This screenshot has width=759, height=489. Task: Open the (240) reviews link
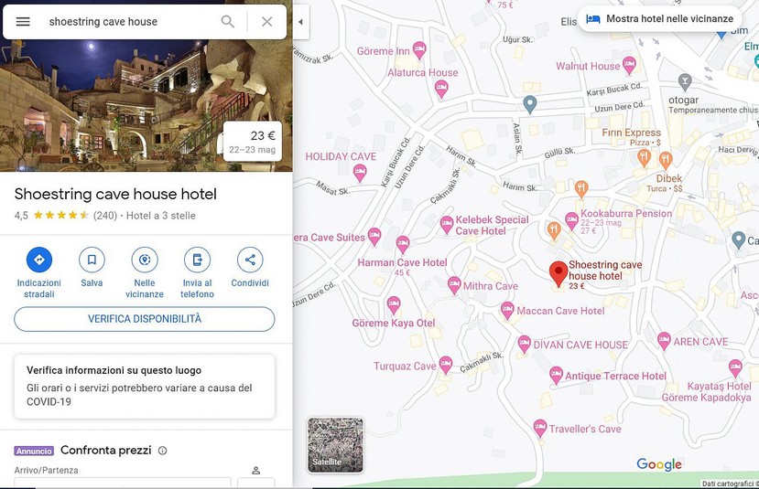click(105, 216)
